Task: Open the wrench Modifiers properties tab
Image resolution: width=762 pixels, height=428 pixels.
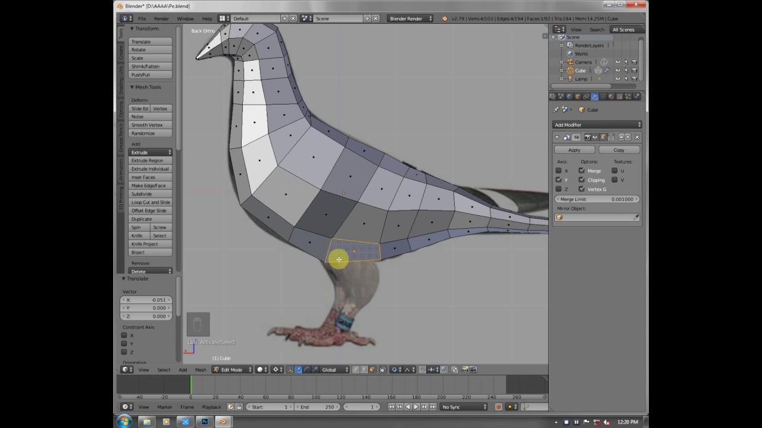Action: 595,96
